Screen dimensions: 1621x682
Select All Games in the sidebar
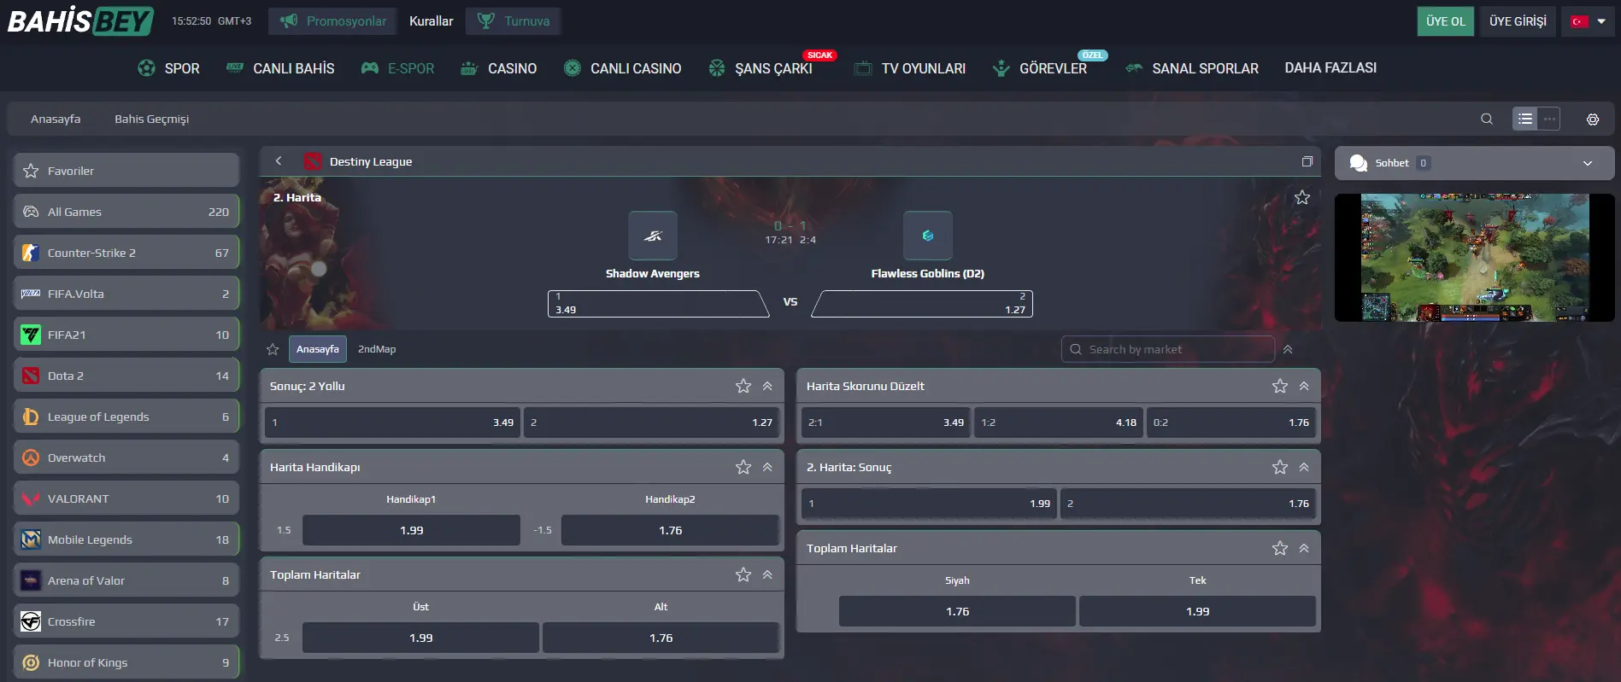click(x=126, y=212)
